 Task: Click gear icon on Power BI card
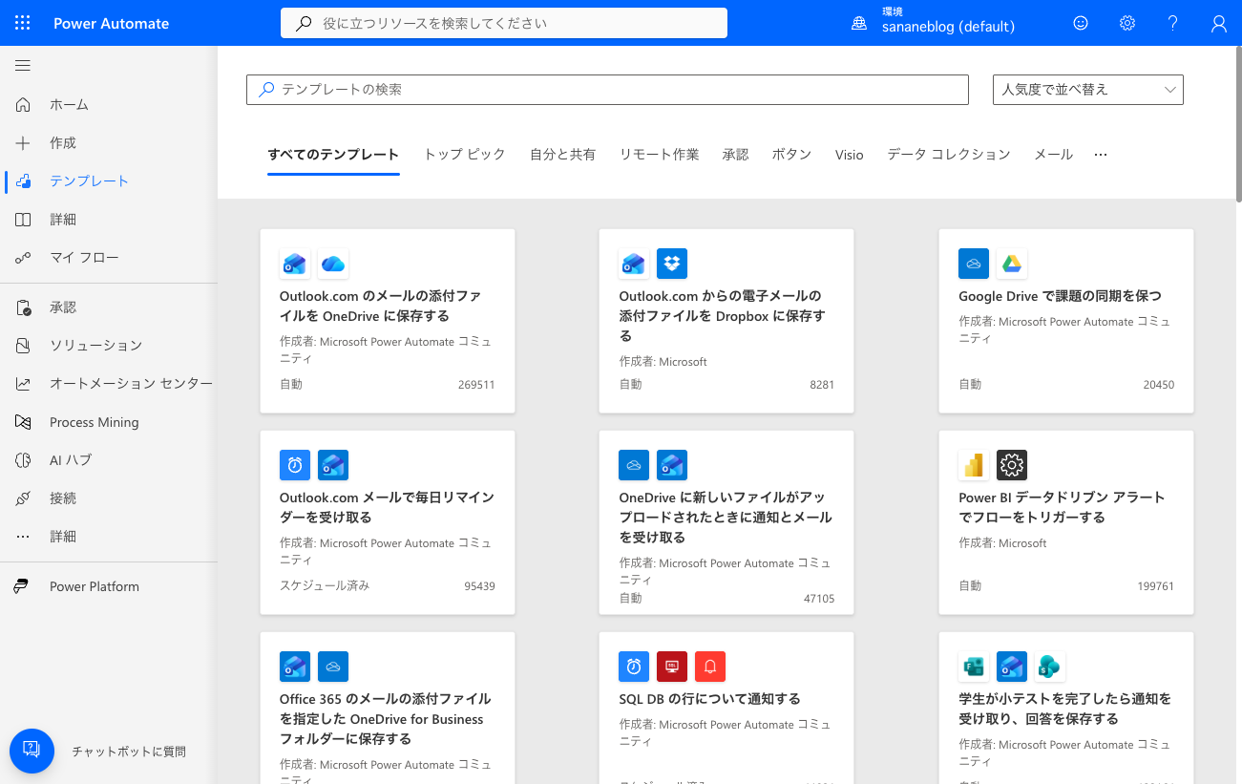[x=1012, y=465]
